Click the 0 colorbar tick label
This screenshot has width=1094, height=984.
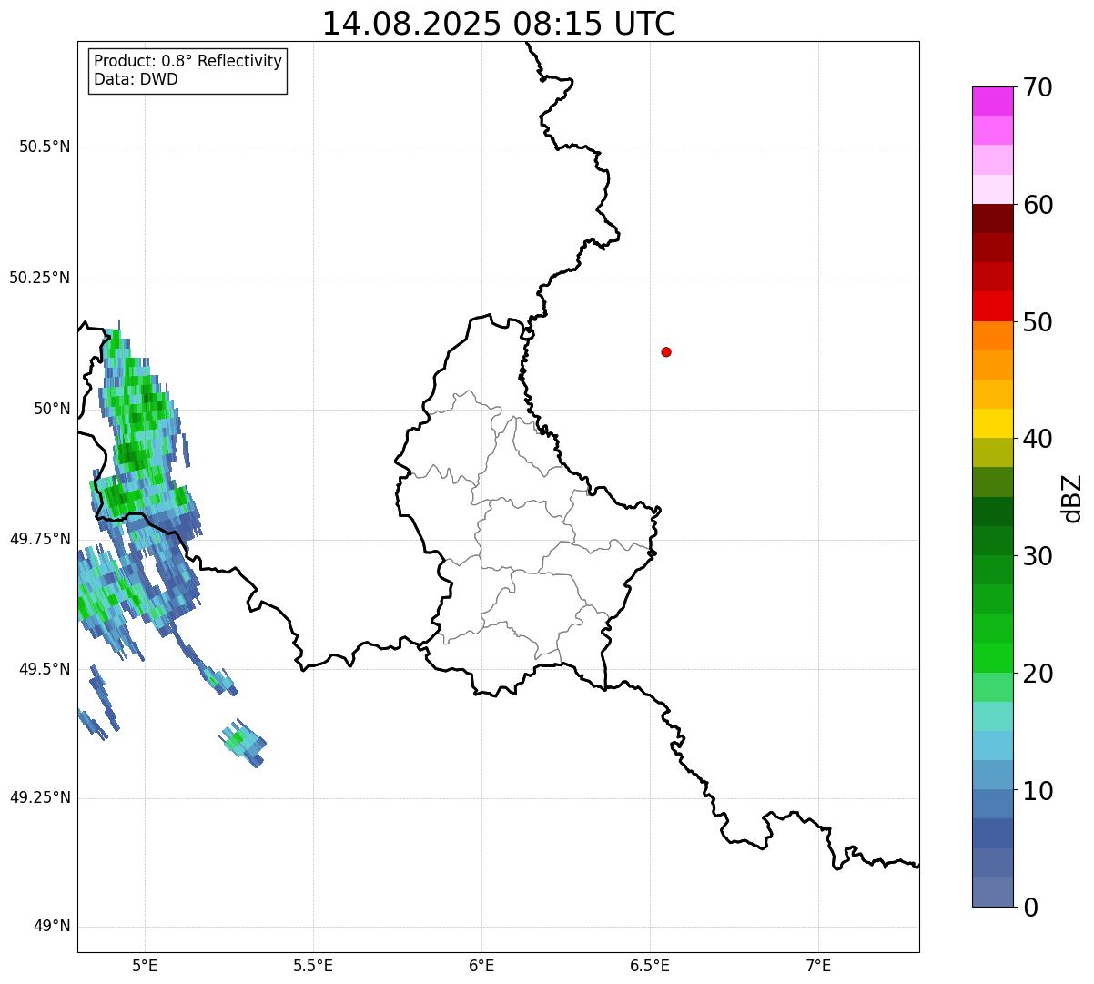[x=1030, y=908]
